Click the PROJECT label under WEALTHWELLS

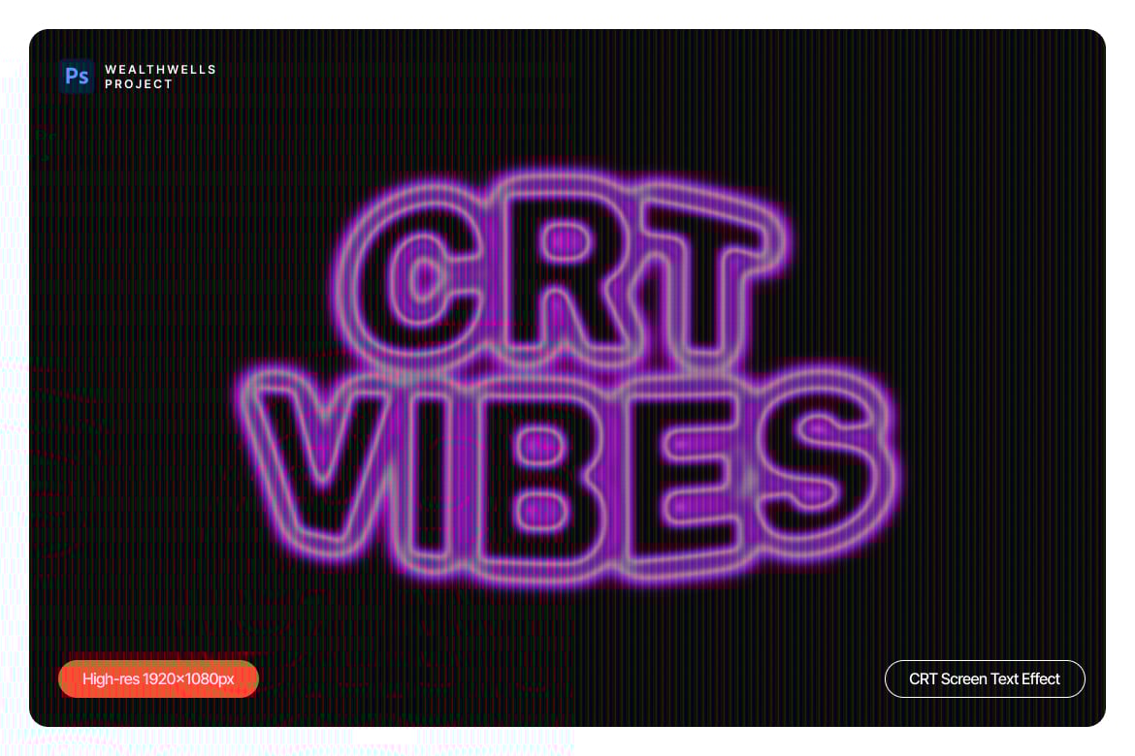pos(139,84)
